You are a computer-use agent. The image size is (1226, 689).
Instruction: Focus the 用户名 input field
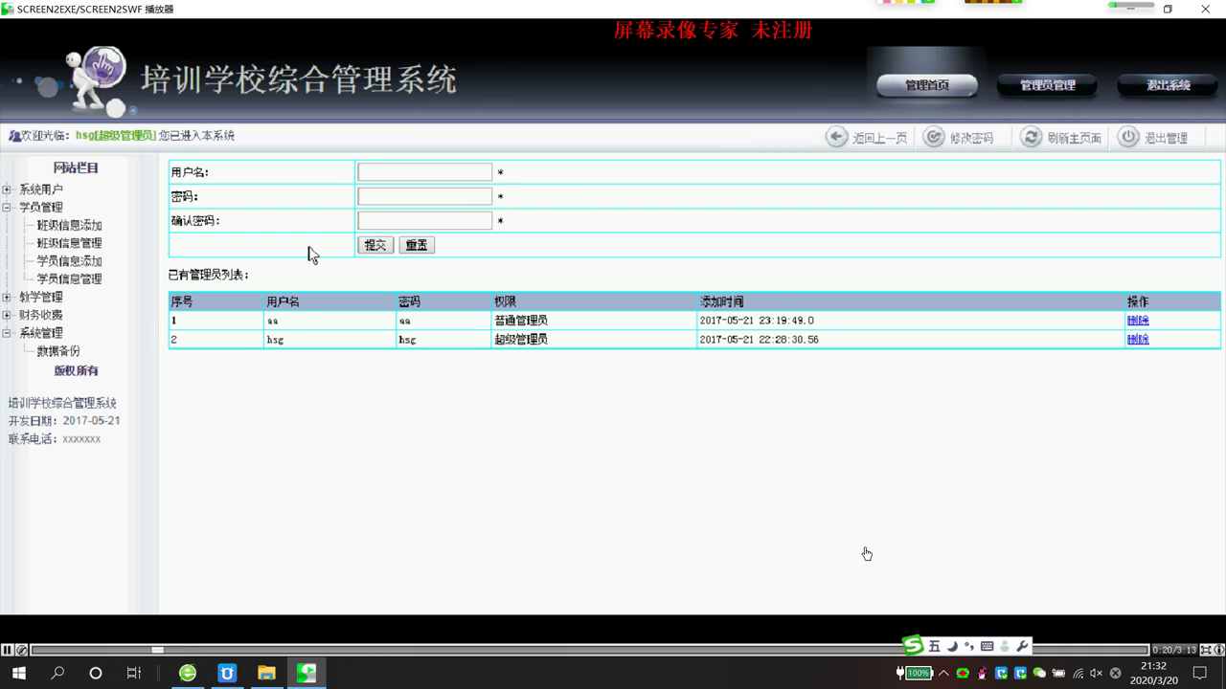(424, 172)
